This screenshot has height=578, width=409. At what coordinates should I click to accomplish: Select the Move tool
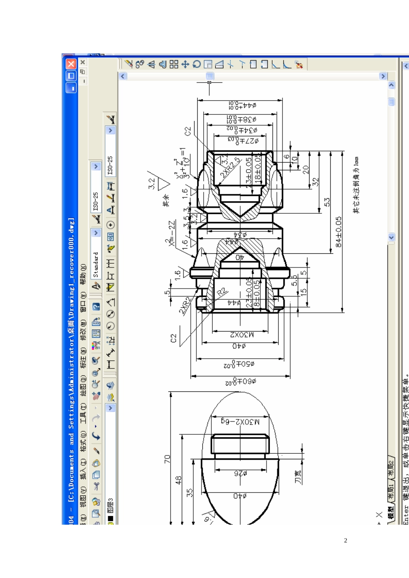tap(185, 64)
